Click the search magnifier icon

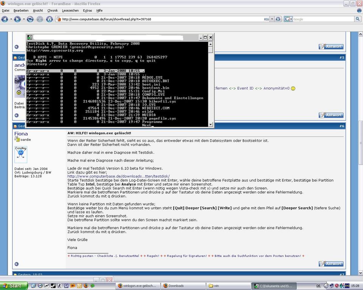(357, 19)
